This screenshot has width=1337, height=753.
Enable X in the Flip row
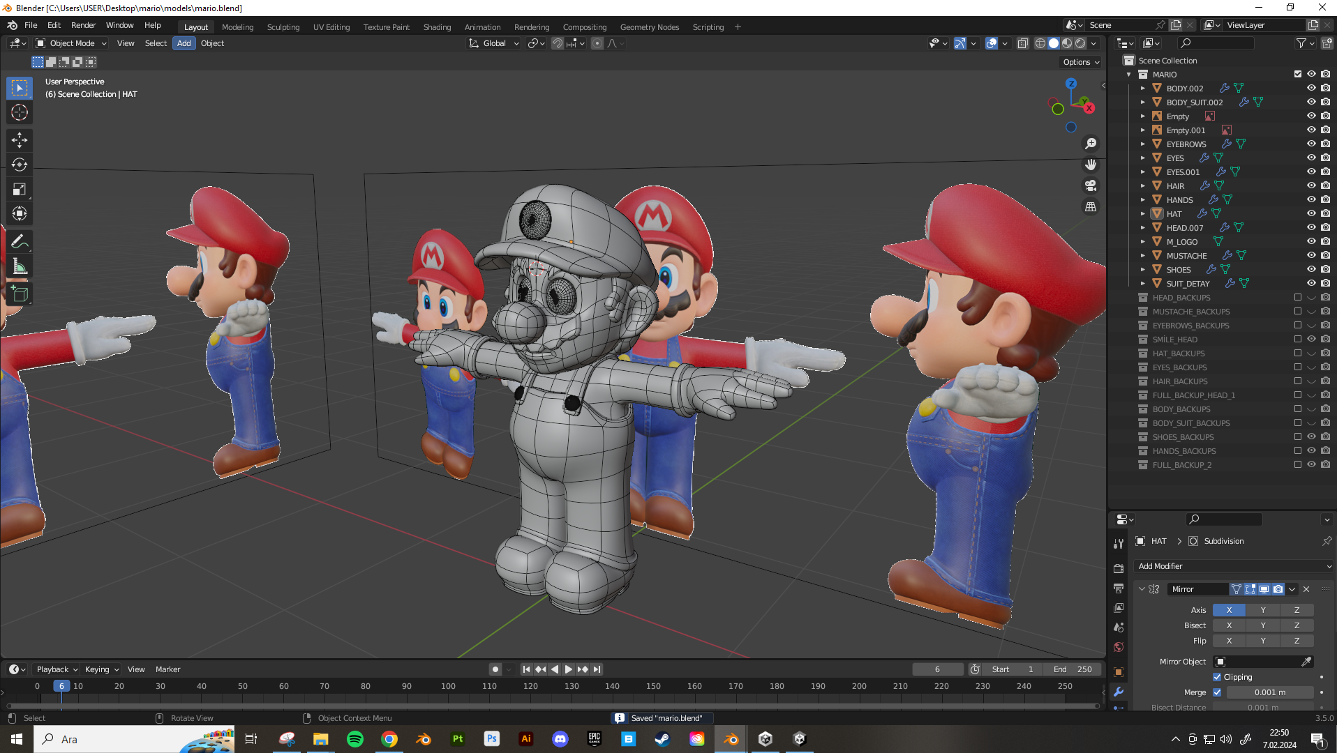click(x=1229, y=641)
